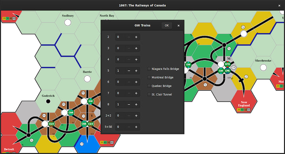The width and height of the screenshot is (285, 154).
Task: Decrease the 5-train count with minus
Action: [x=129, y=71]
